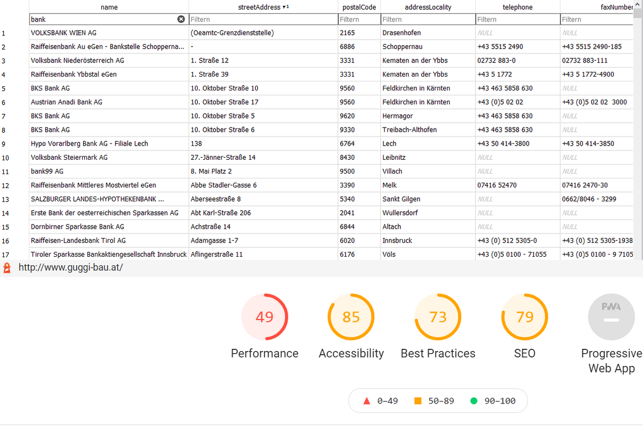Select the 'Dornbirner Sparkasse Bank AG' cell
Screen dimensions: 643x441
point(109,227)
